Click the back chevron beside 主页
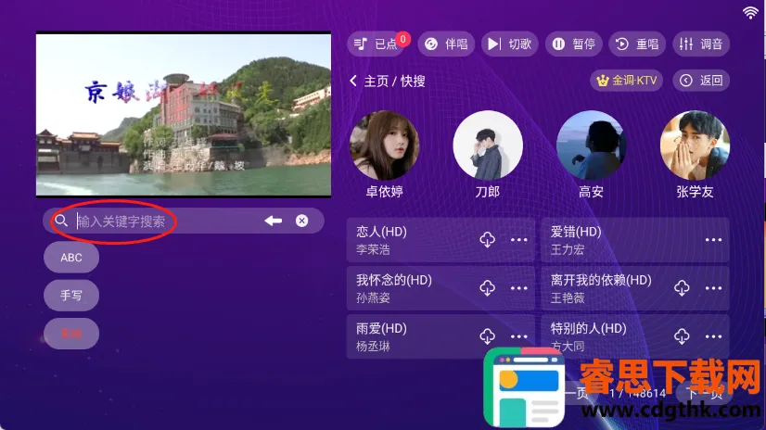766x430 pixels. coord(353,81)
